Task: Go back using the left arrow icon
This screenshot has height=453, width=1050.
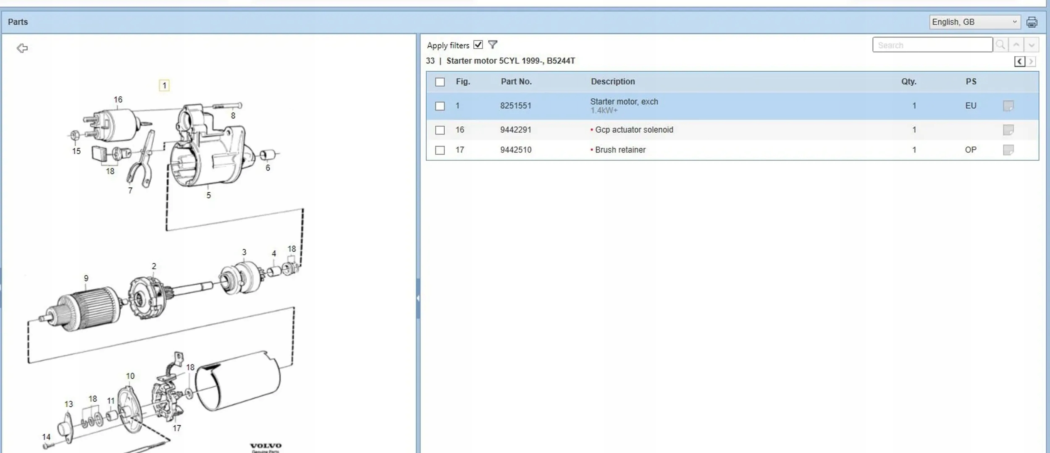Action: pos(22,48)
